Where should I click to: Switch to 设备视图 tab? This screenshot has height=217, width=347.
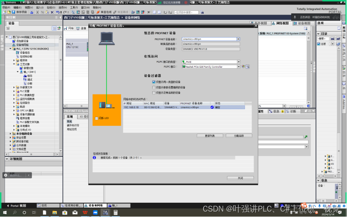(x=303, y=23)
